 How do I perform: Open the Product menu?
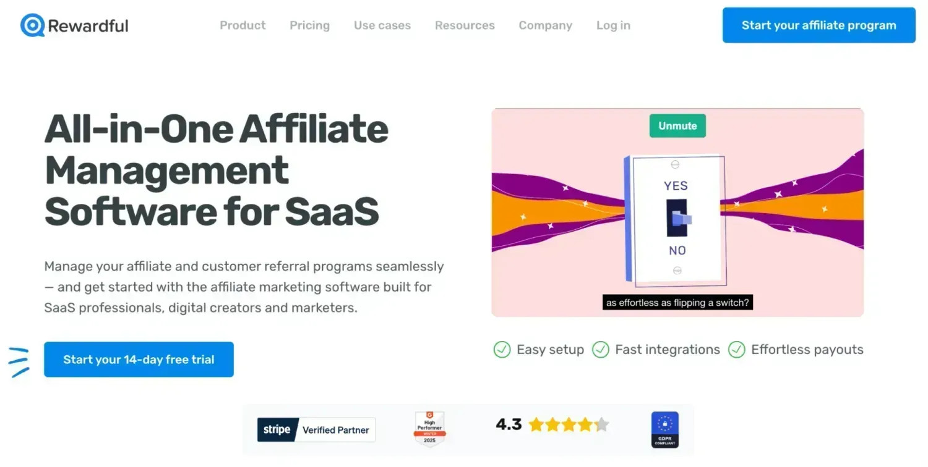(x=243, y=25)
